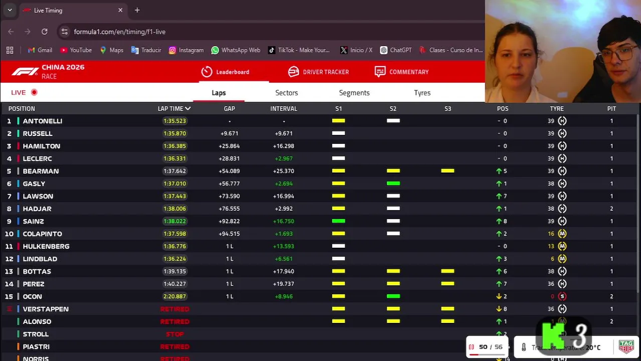The height and width of the screenshot is (361, 641).
Task: Open the Inicio / X bookmark
Action: tap(356, 50)
